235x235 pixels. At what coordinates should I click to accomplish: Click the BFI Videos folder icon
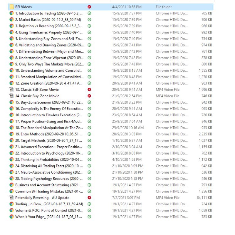pos(11,7)
